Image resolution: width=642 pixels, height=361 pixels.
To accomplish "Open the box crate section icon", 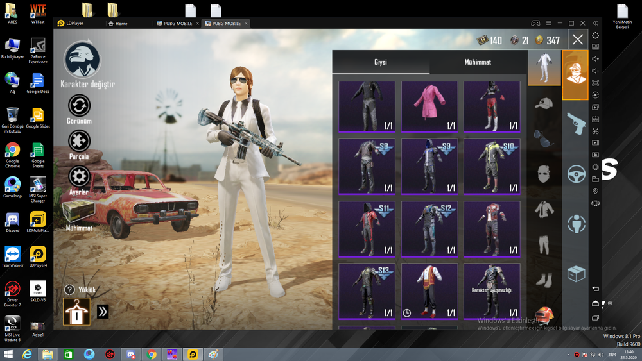I will pyautogui.click(x=576, y=274).
